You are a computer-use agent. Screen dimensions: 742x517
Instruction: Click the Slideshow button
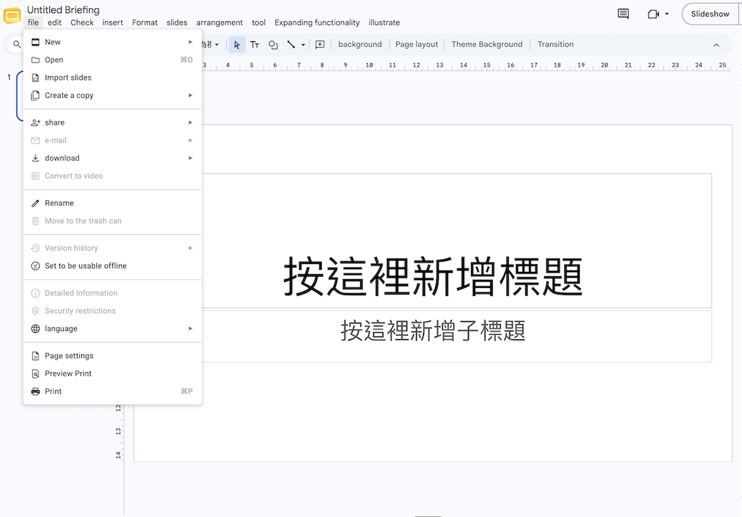tap(710, 15)
